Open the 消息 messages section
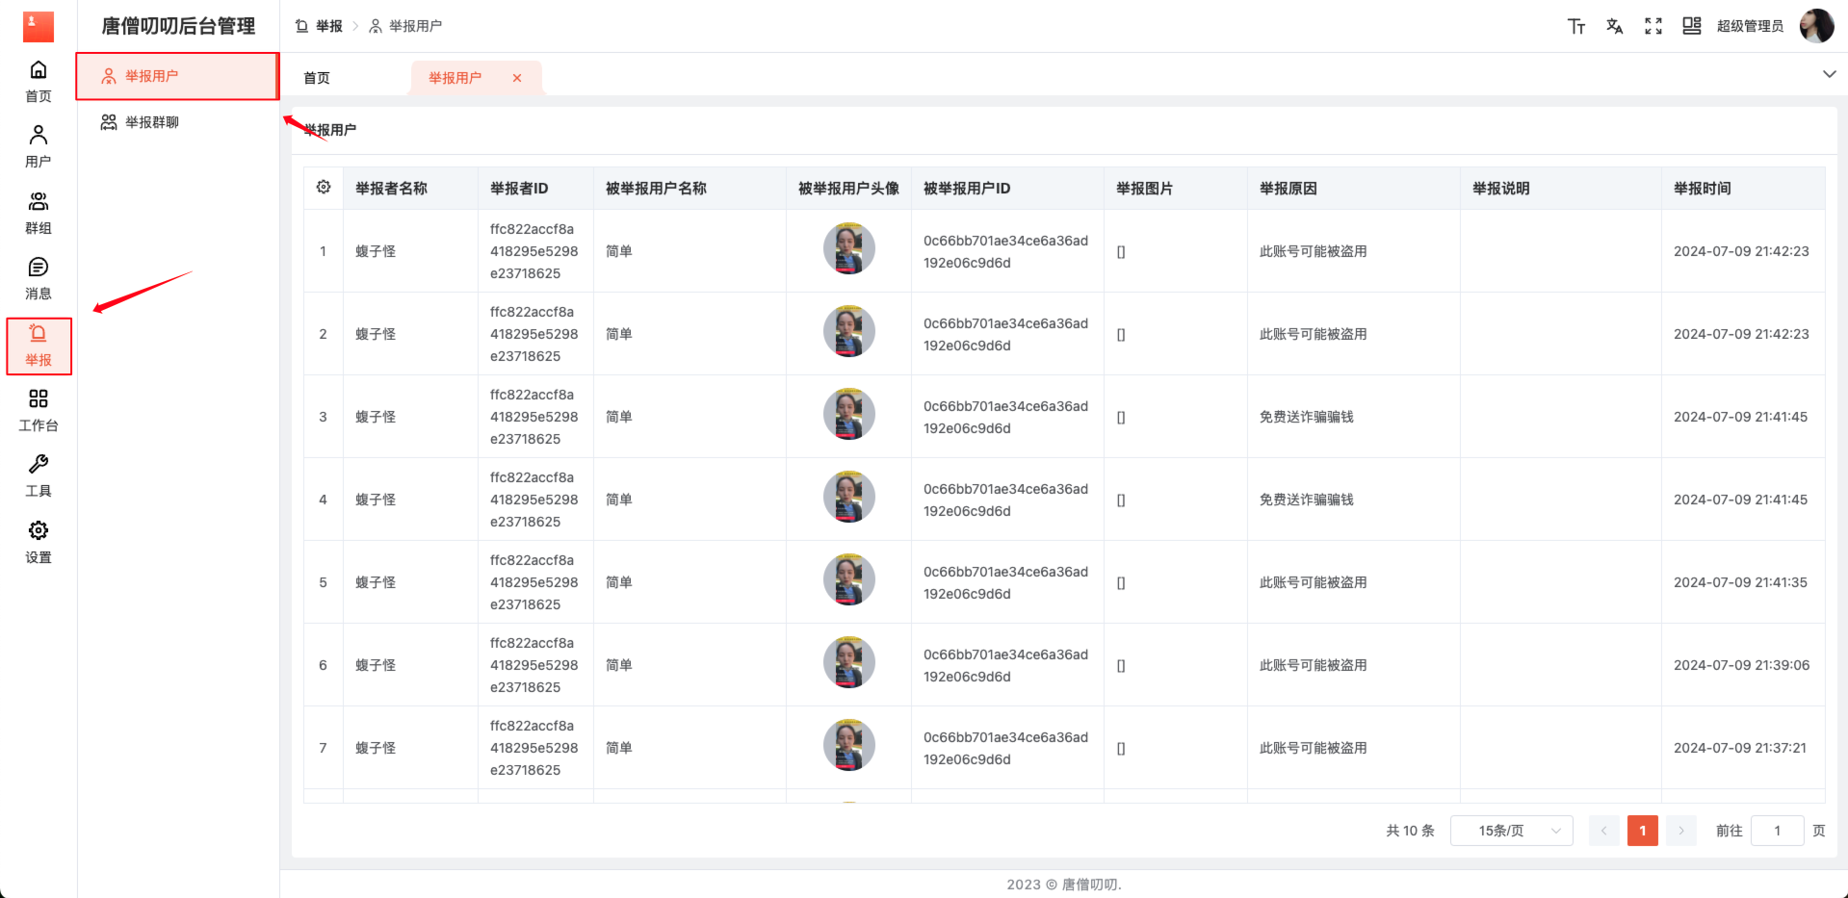The image size is (1848, 898). coord(39,278)
